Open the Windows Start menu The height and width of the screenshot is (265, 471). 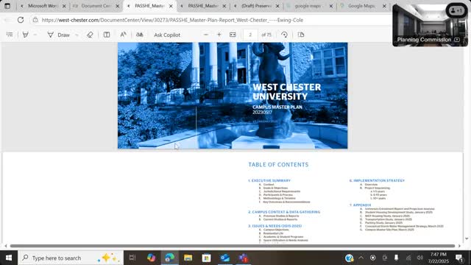(9, 258)
